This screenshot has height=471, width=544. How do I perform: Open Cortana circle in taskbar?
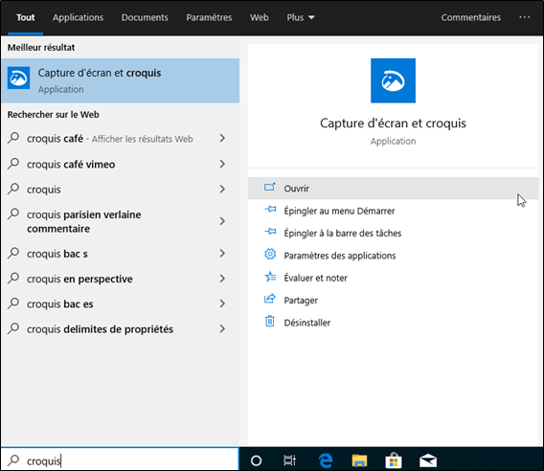(x=256, y=460)
